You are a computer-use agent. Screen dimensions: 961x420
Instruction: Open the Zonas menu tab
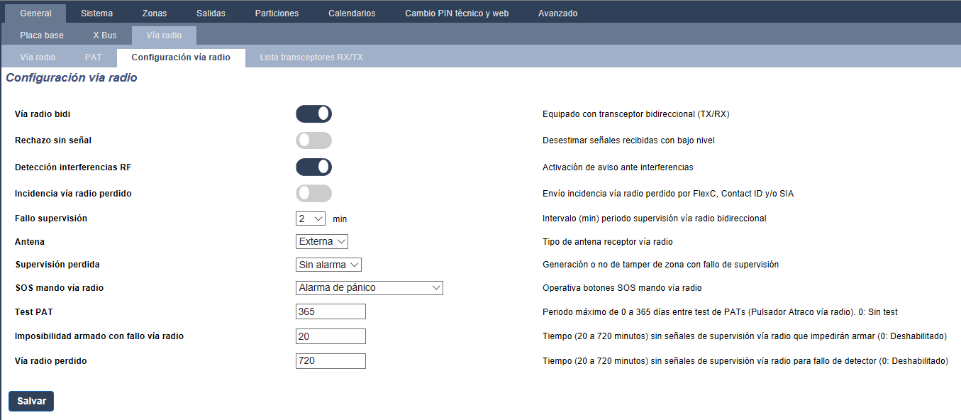click(x=155, y=13)
